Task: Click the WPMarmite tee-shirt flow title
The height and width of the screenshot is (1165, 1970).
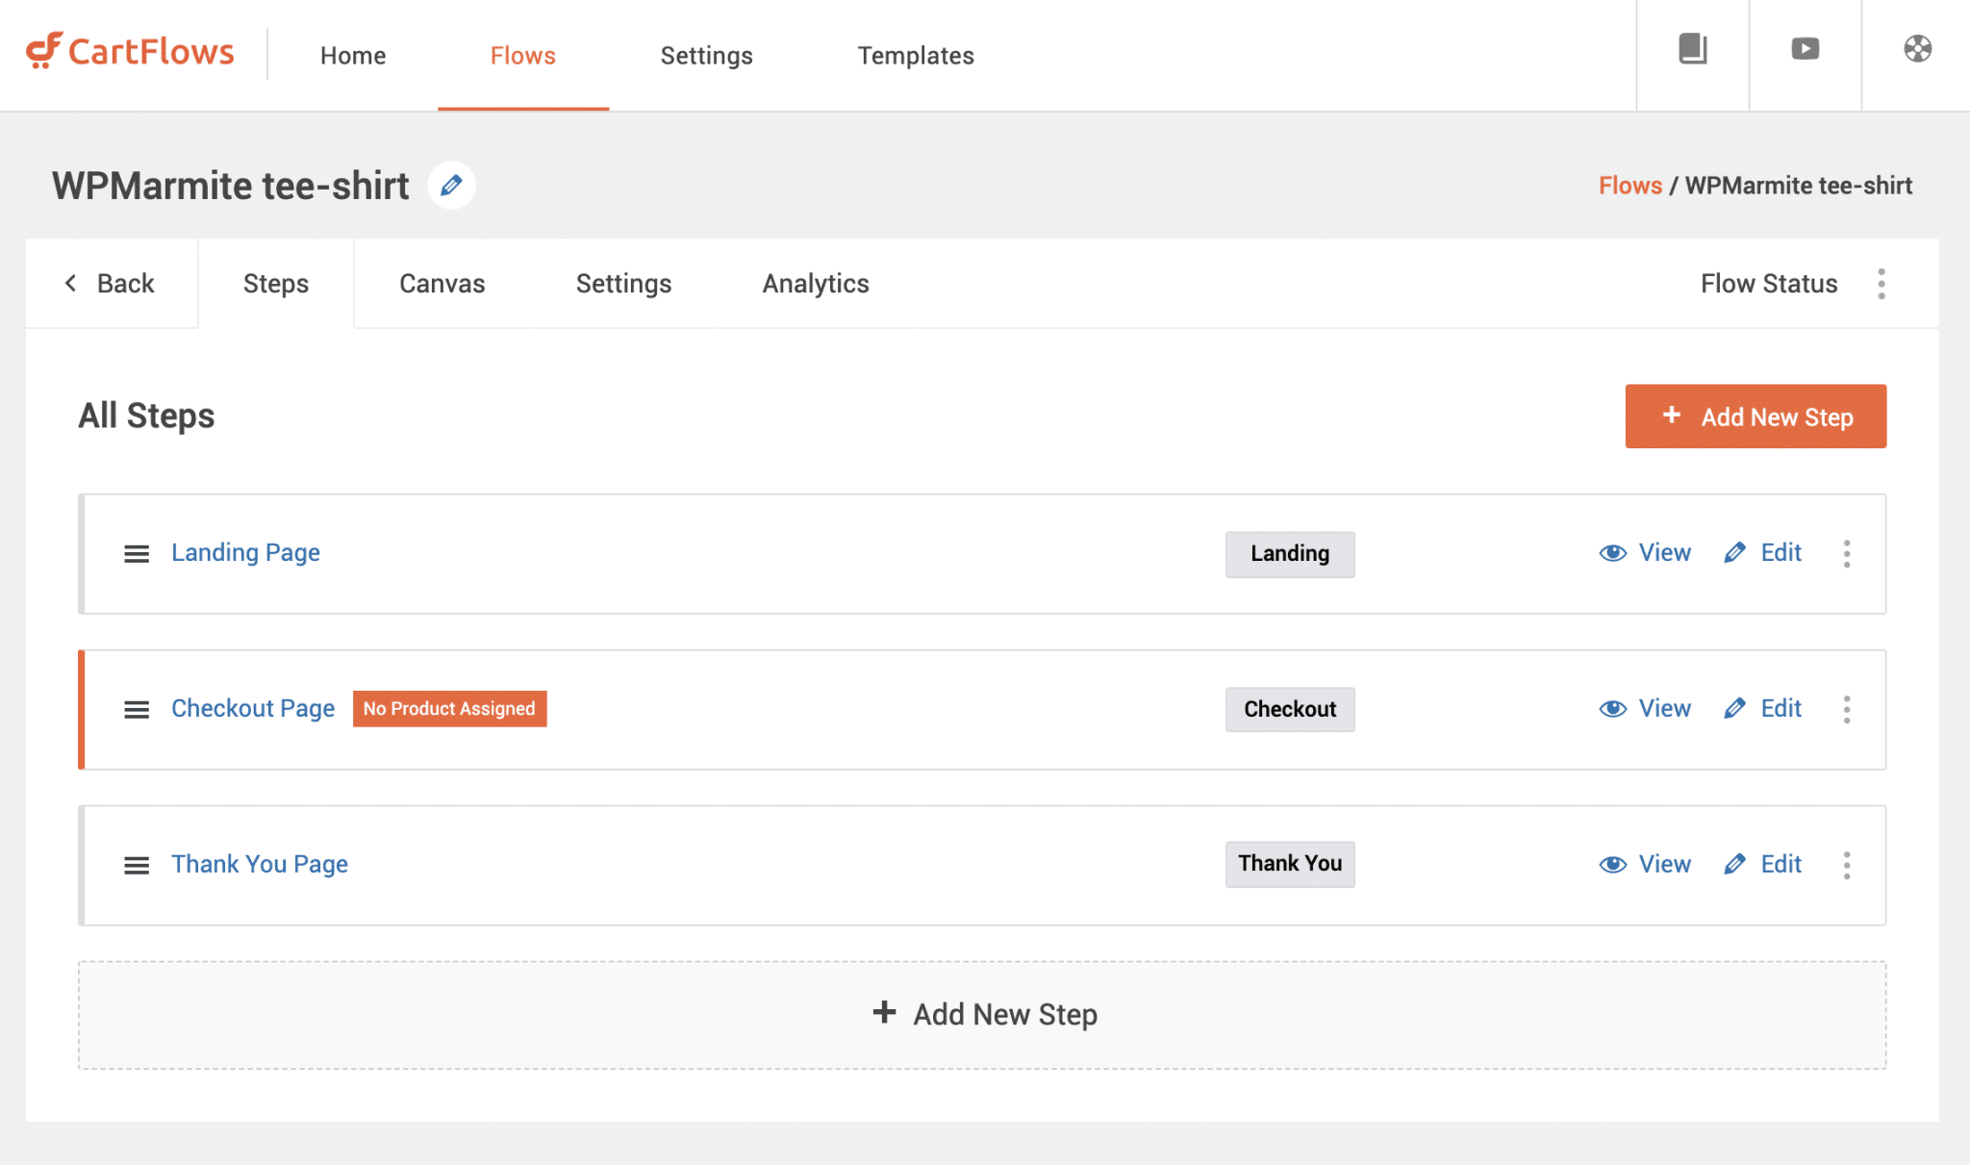Action: 231,186
